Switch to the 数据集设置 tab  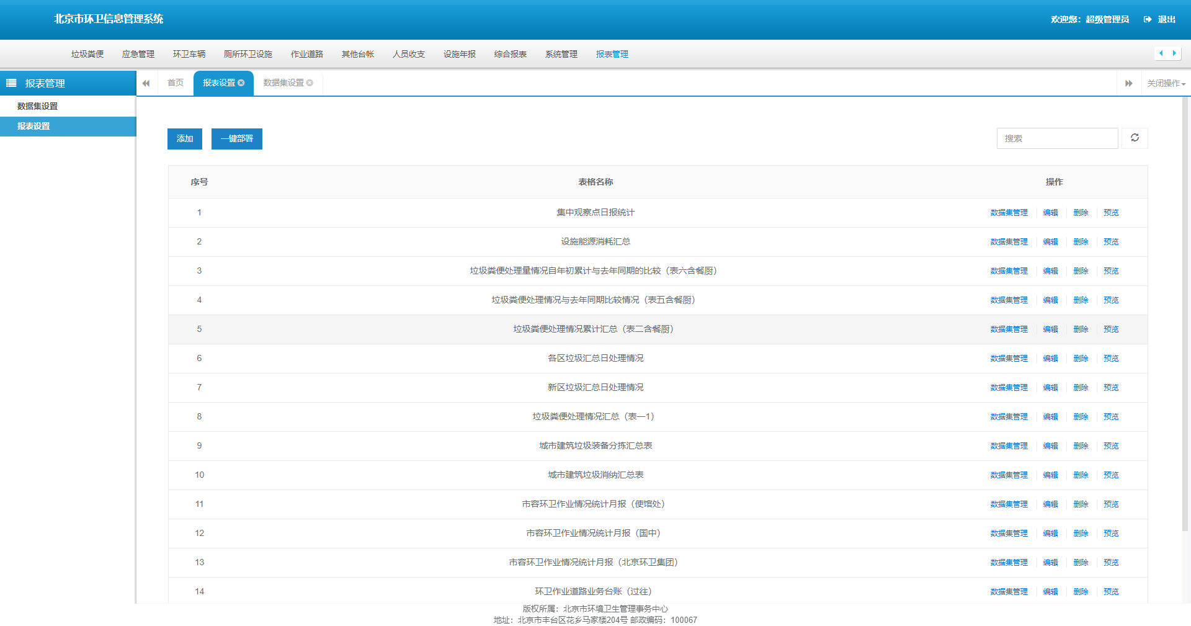tap(283, 83)
